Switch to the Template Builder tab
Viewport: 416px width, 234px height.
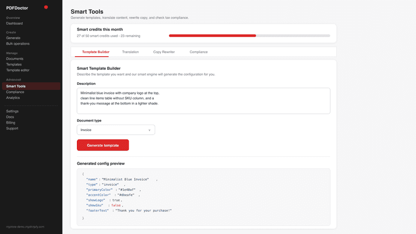click(x=95, y=52)
